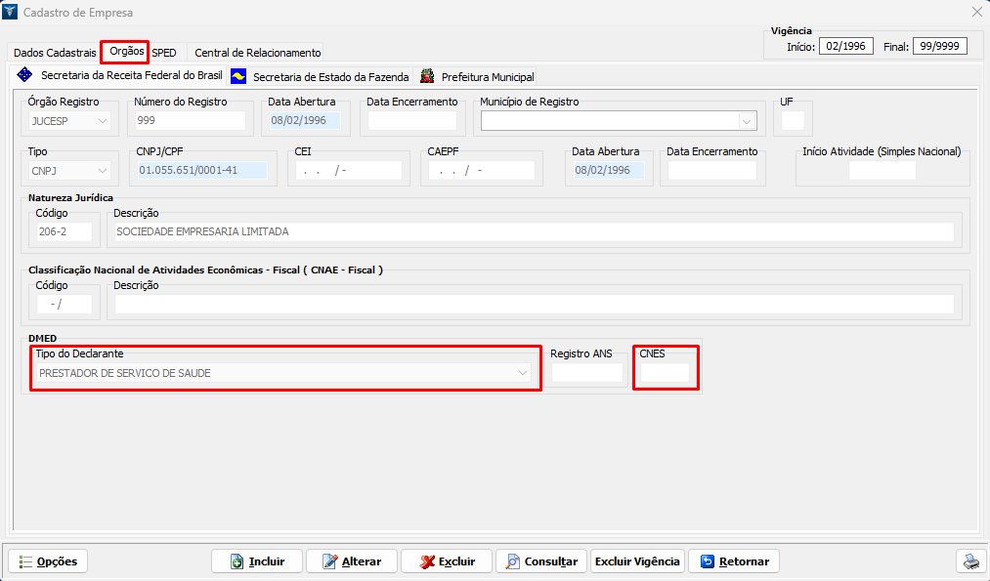Switch to the Dados Cadastrais tab
Screen dimensions: 990x581
(x=55, y=53)
